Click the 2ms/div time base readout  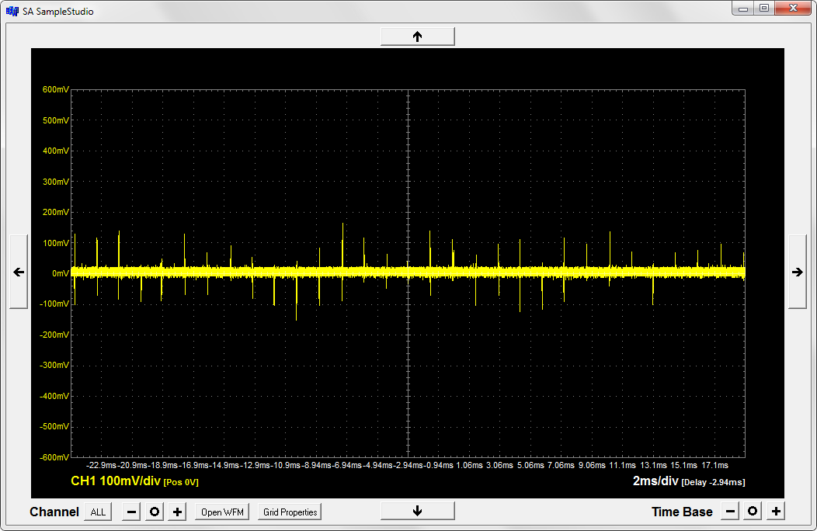655,481
